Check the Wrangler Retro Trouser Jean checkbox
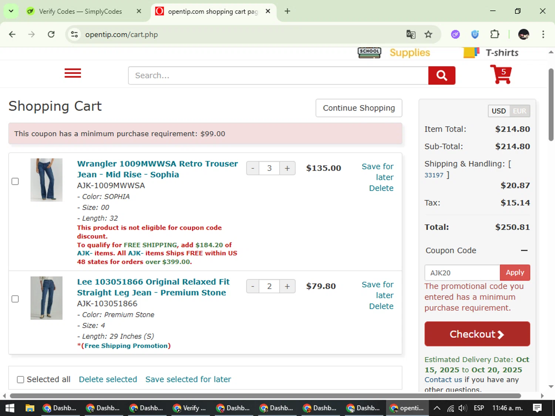Image resolution: width=555 pixels, height=416 pixels. (x=15, y=181)
